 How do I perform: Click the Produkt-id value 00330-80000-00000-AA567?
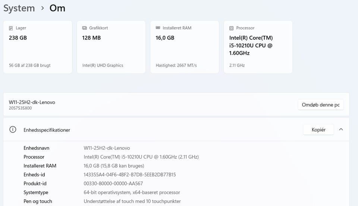click(x=113, y=184)
